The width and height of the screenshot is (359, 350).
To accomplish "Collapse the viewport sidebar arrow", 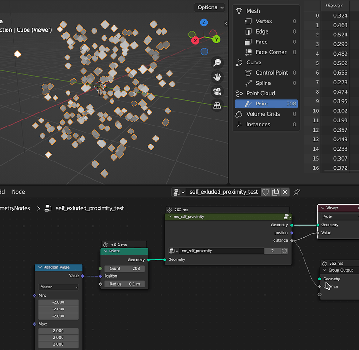I will coord(226,23).
